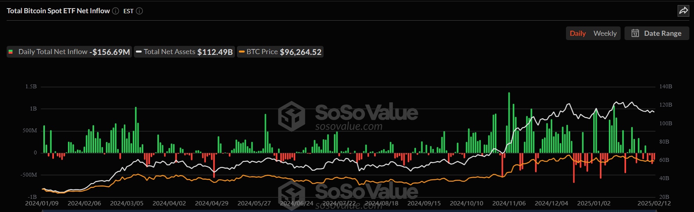This screenshot has width=694, height=212.
Task: Click the 100B right axis label
Action: point(666,123)
